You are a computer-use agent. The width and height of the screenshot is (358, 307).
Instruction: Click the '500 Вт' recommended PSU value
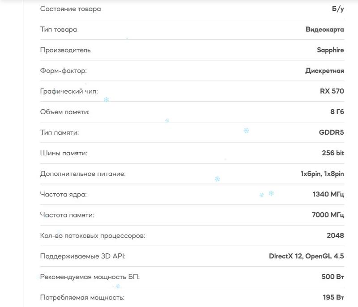coord(332,277)
